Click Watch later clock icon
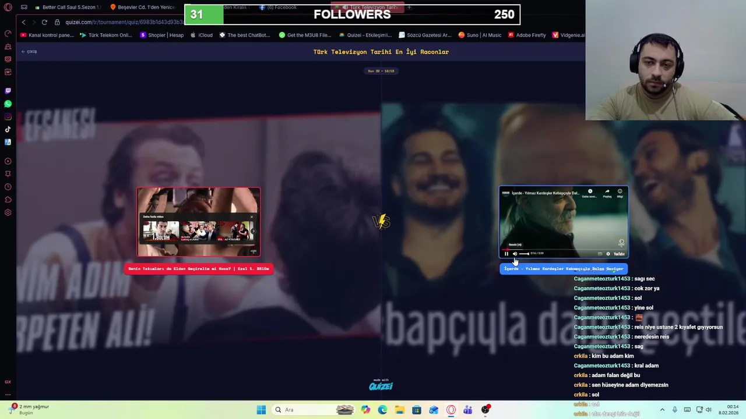This screenshot has width=746, height=419. pos(590,191)
